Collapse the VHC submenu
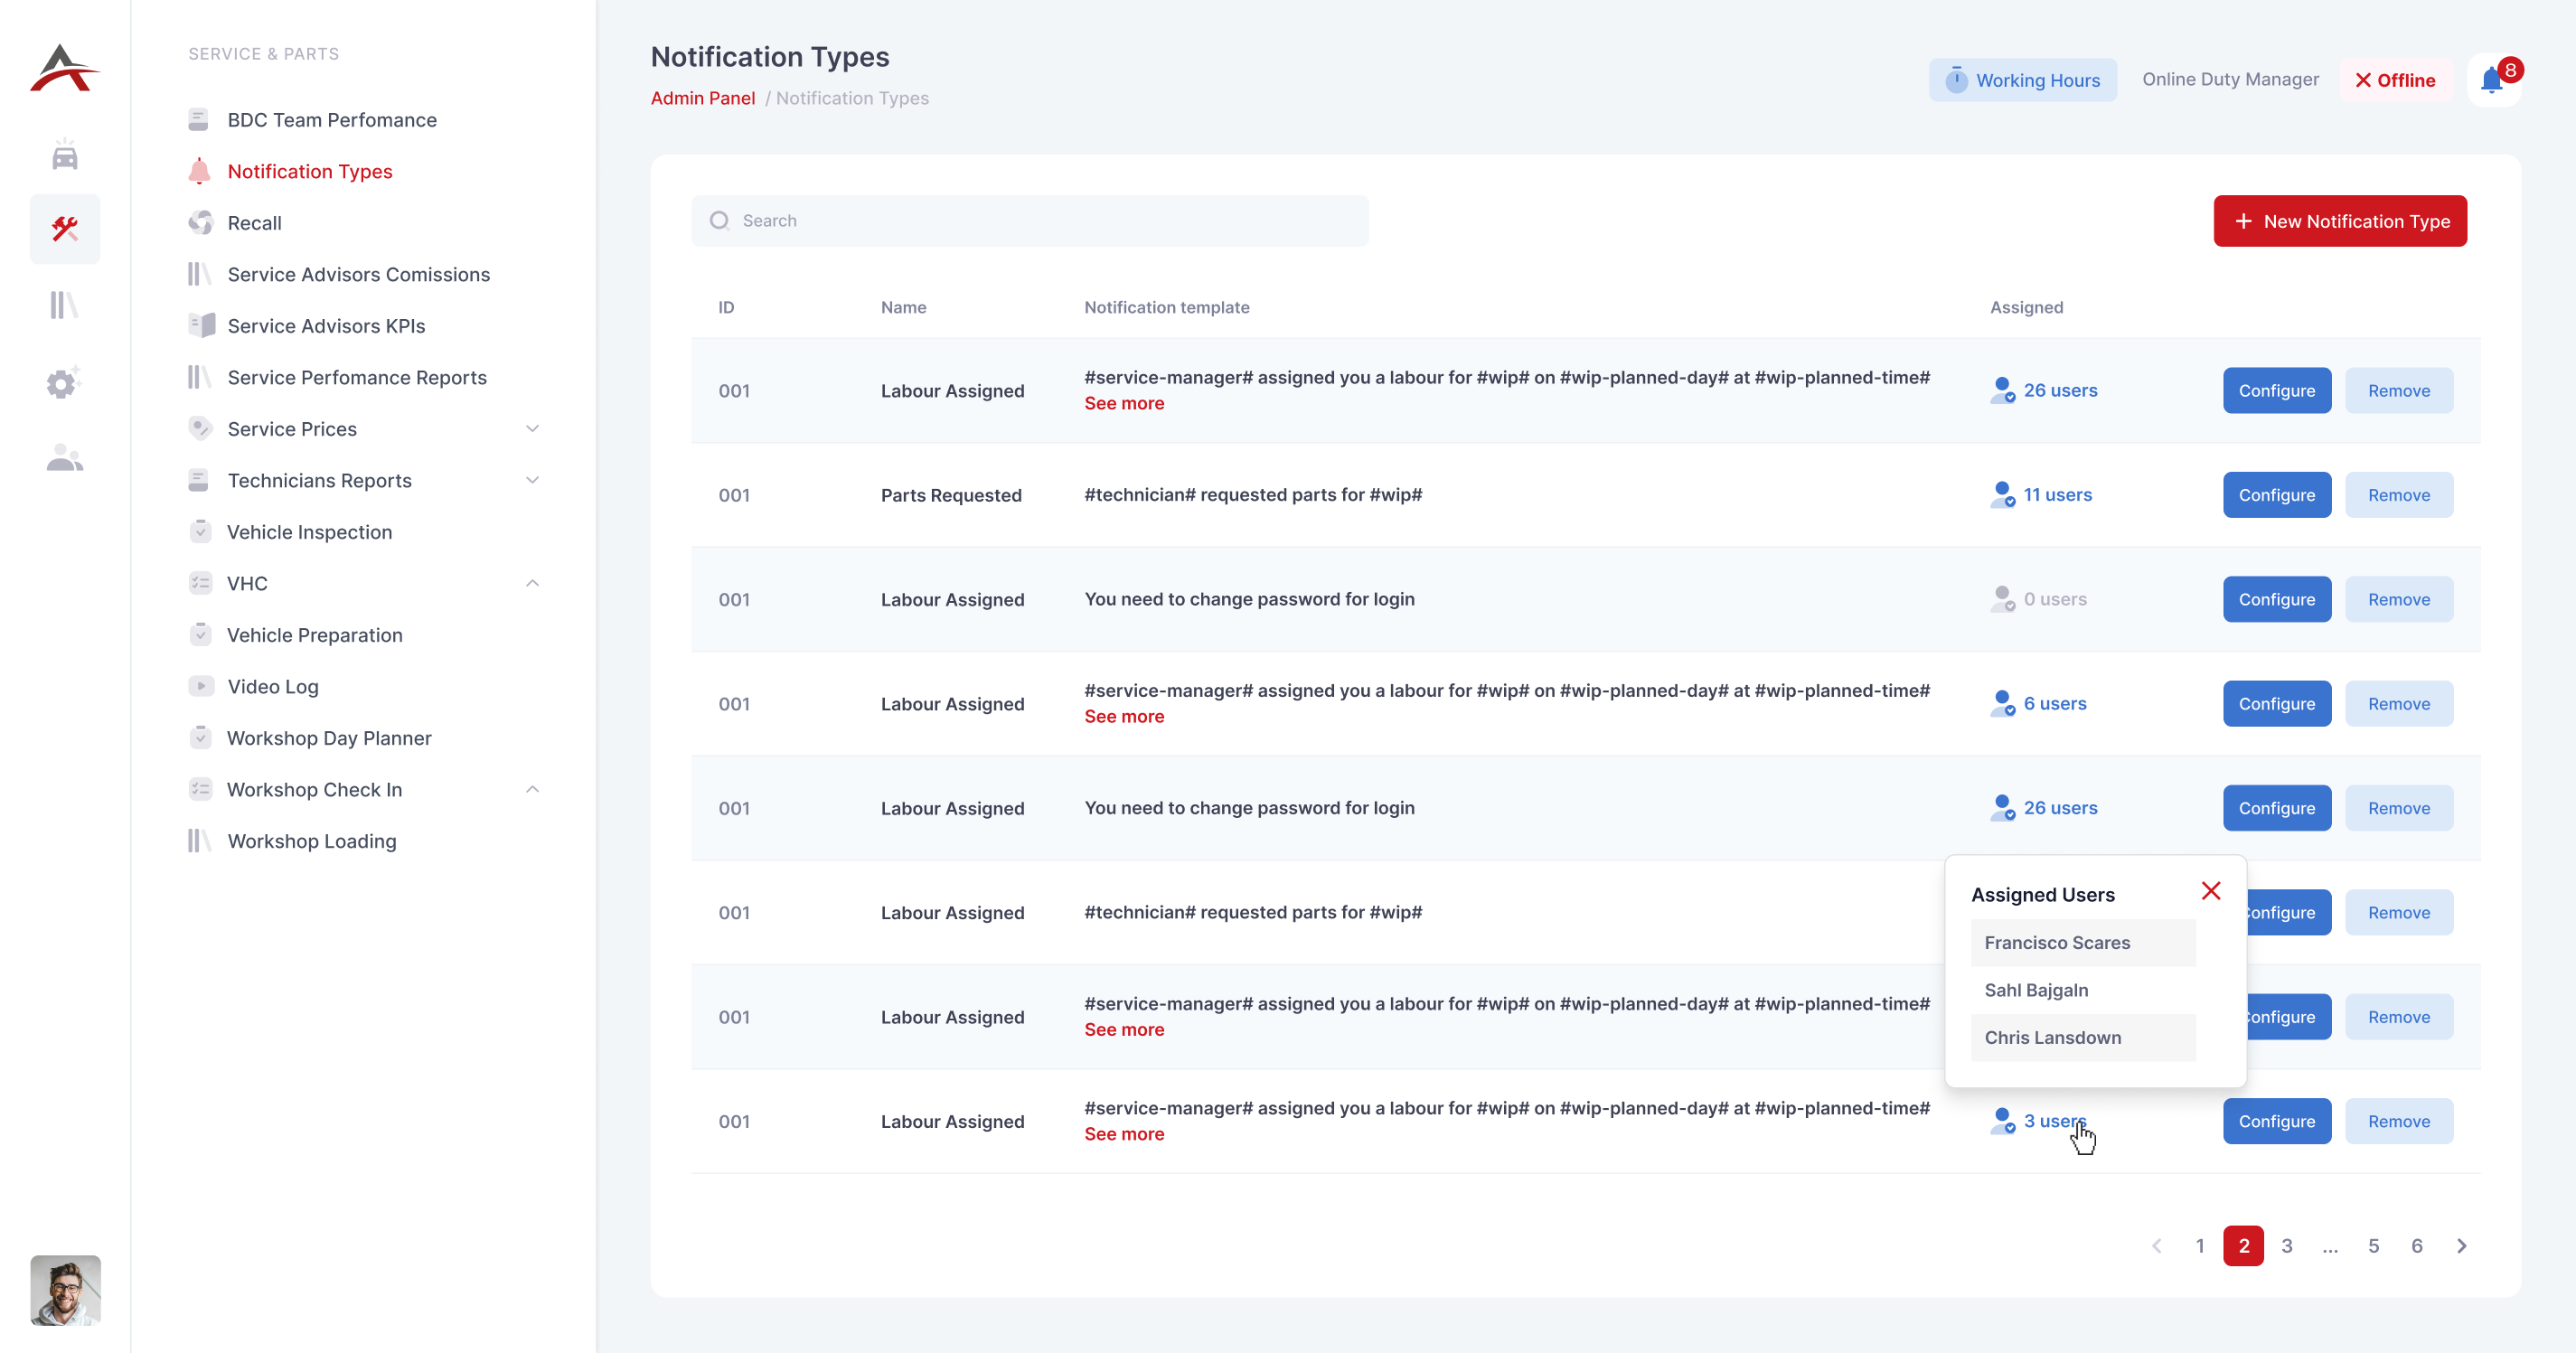Screen dimensions: 2576x1353 tap(532, 583)
